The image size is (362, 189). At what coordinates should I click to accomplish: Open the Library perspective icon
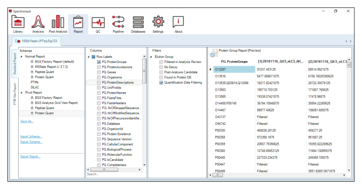point(18,22)
